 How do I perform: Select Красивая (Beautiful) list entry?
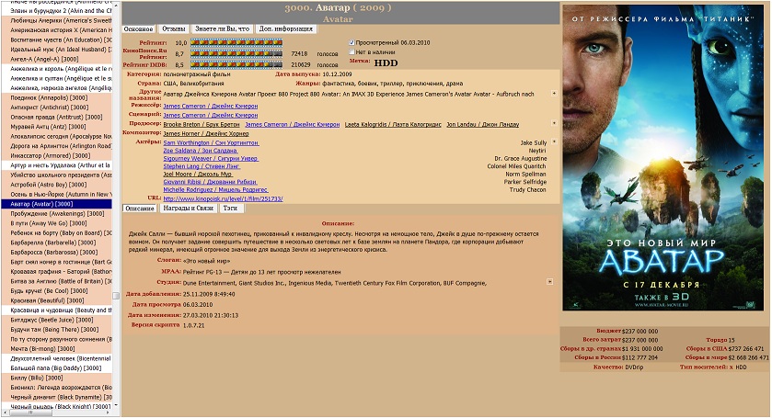coord(57,300)
